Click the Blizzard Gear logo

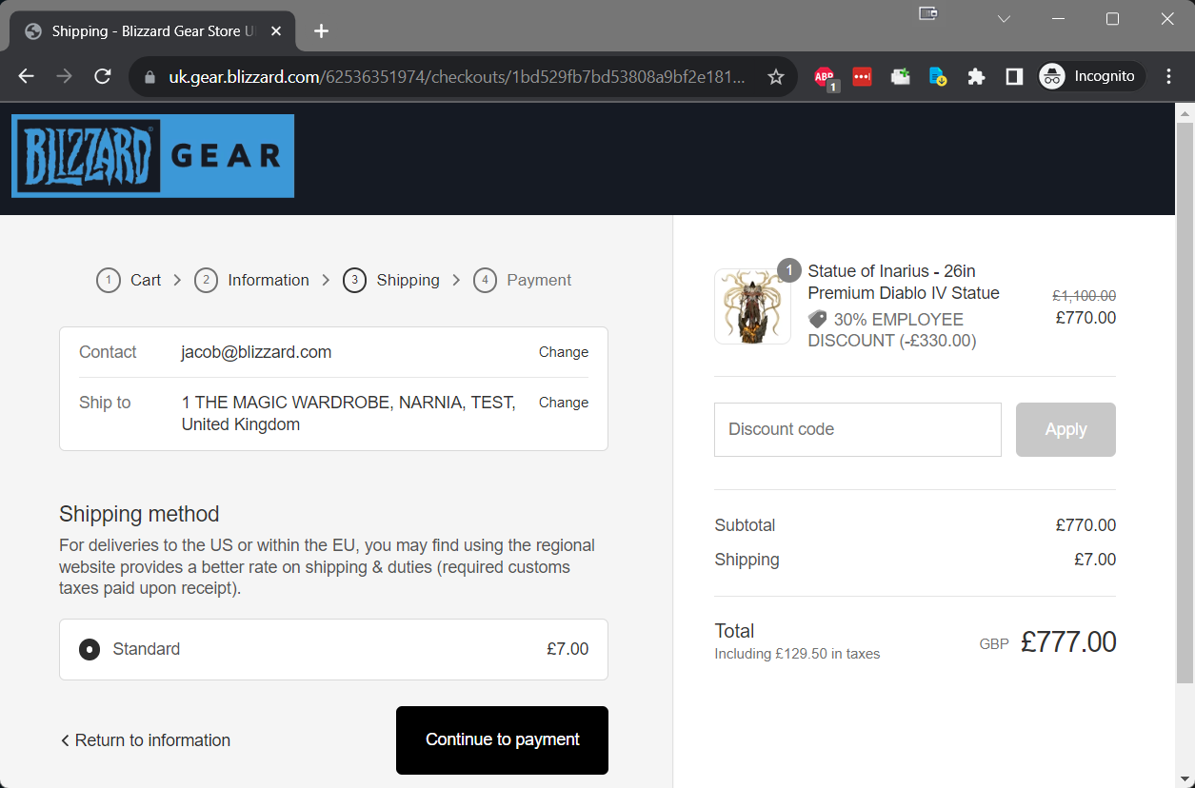tap(152, 156)
